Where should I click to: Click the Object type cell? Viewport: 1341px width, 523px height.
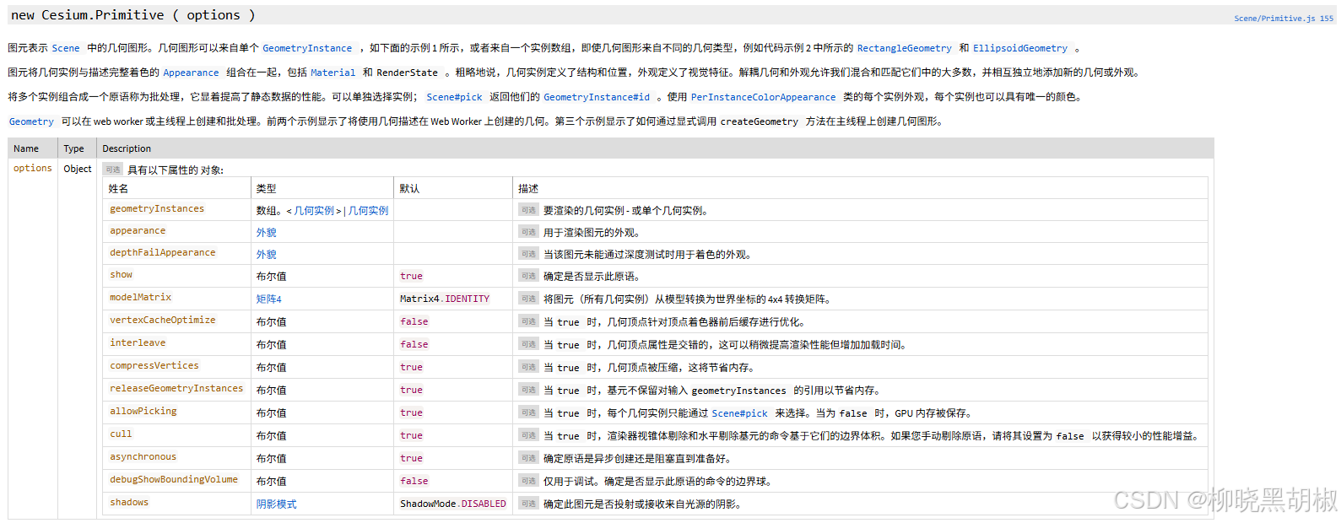pyautogui.click(x=78, y=169)
